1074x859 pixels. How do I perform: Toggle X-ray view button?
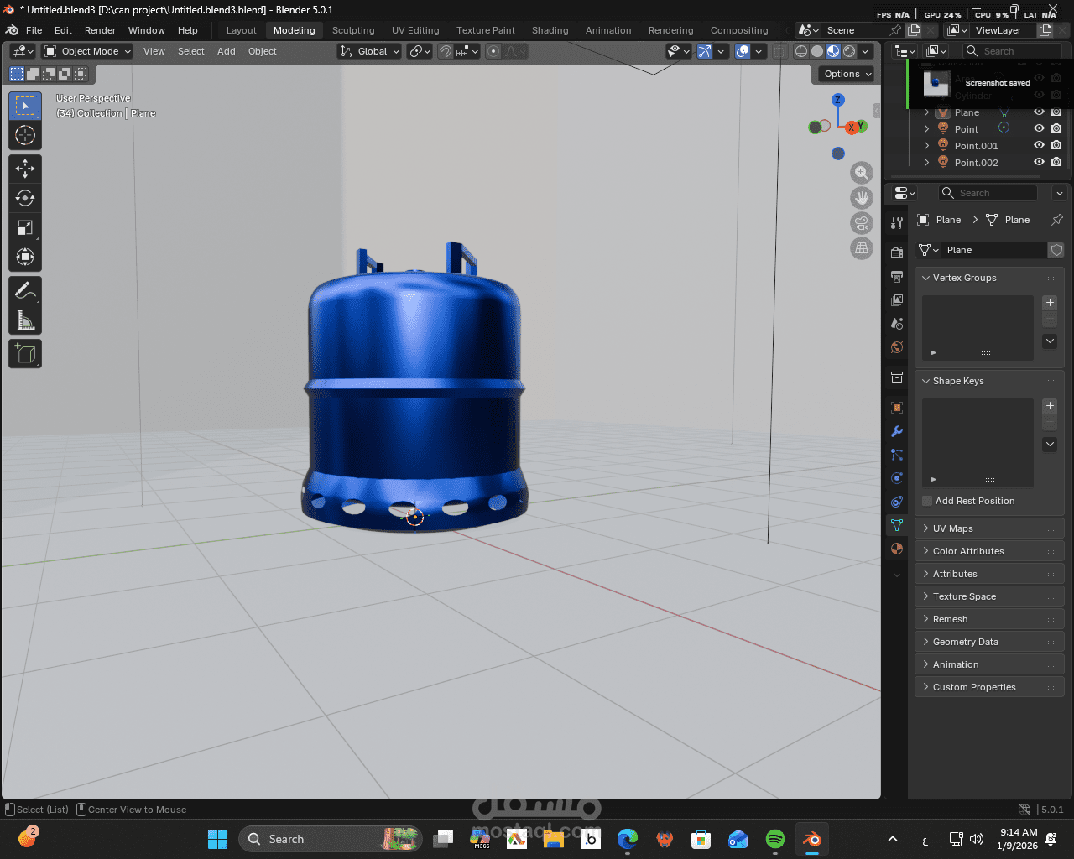(780, 51)
